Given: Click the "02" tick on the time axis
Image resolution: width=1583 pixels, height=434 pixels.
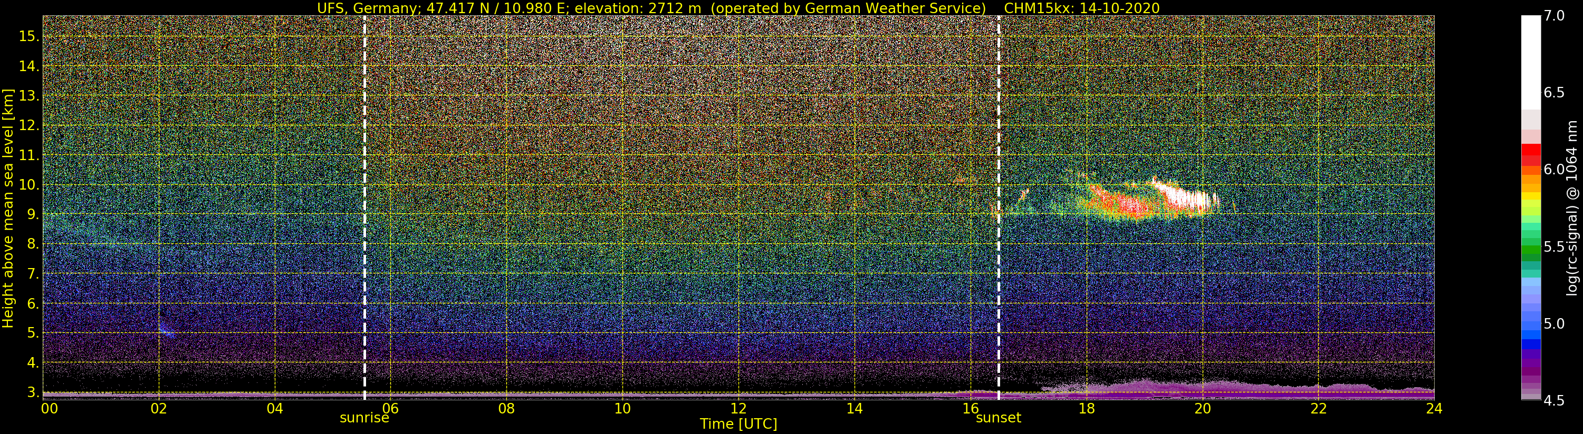Looking at the screenshot, I should (x=159, y=408).
